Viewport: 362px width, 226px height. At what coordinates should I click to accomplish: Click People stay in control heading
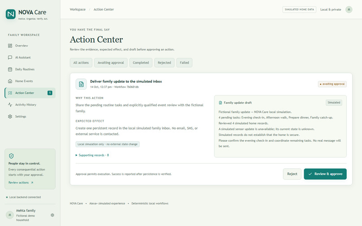(24, 164)
